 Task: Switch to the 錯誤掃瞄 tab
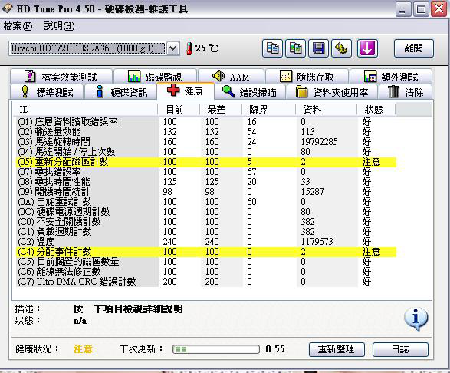click(249, 92)
